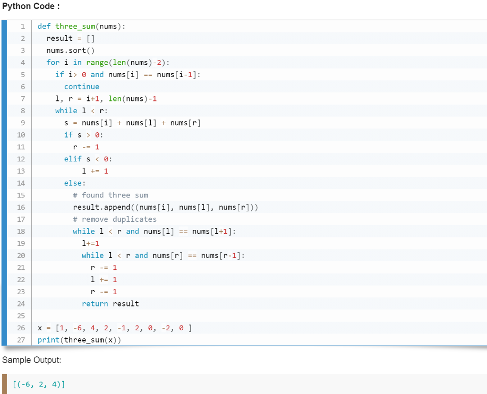Click 'r -= 1' on line 23
This screenshot has height=394, width=487.
click(x=104, y=292)
